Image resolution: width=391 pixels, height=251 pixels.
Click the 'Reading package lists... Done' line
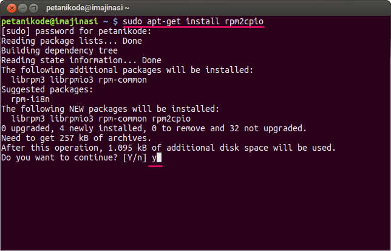point(71,41)
